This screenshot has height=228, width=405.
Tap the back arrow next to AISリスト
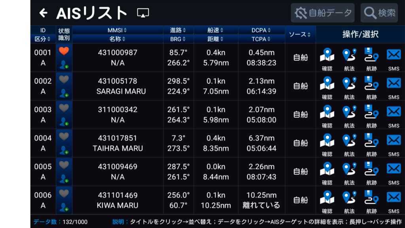pos(43,13)
